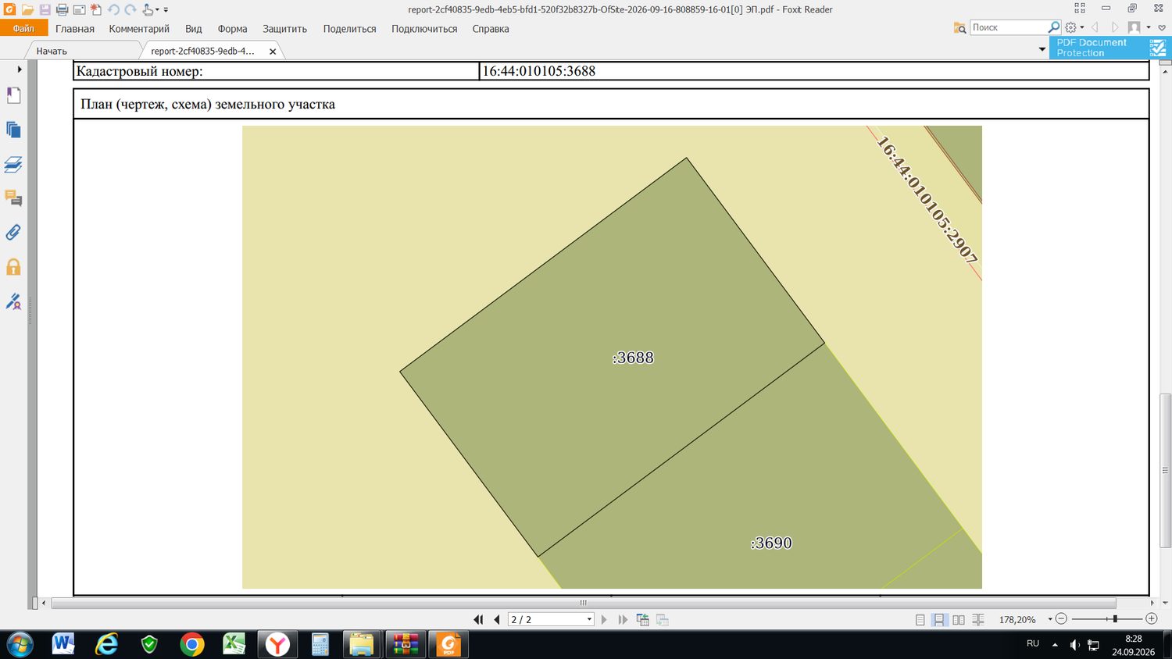Redo the last action
The width and height of the screenshot is (1172, 659).
click(130, 10)
